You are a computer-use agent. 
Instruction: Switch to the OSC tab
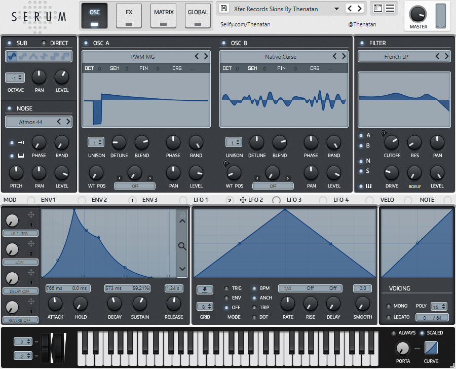[95, 16]
